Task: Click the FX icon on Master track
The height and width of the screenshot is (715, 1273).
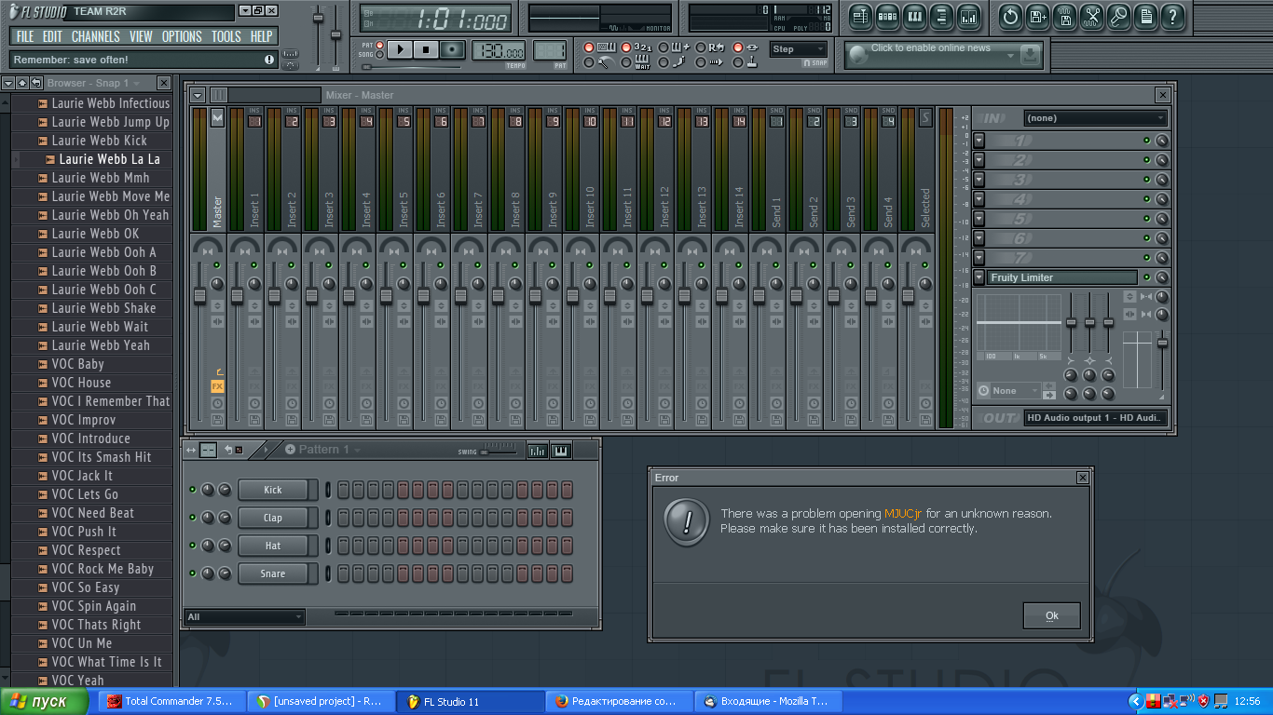Action: pos(217,386)
